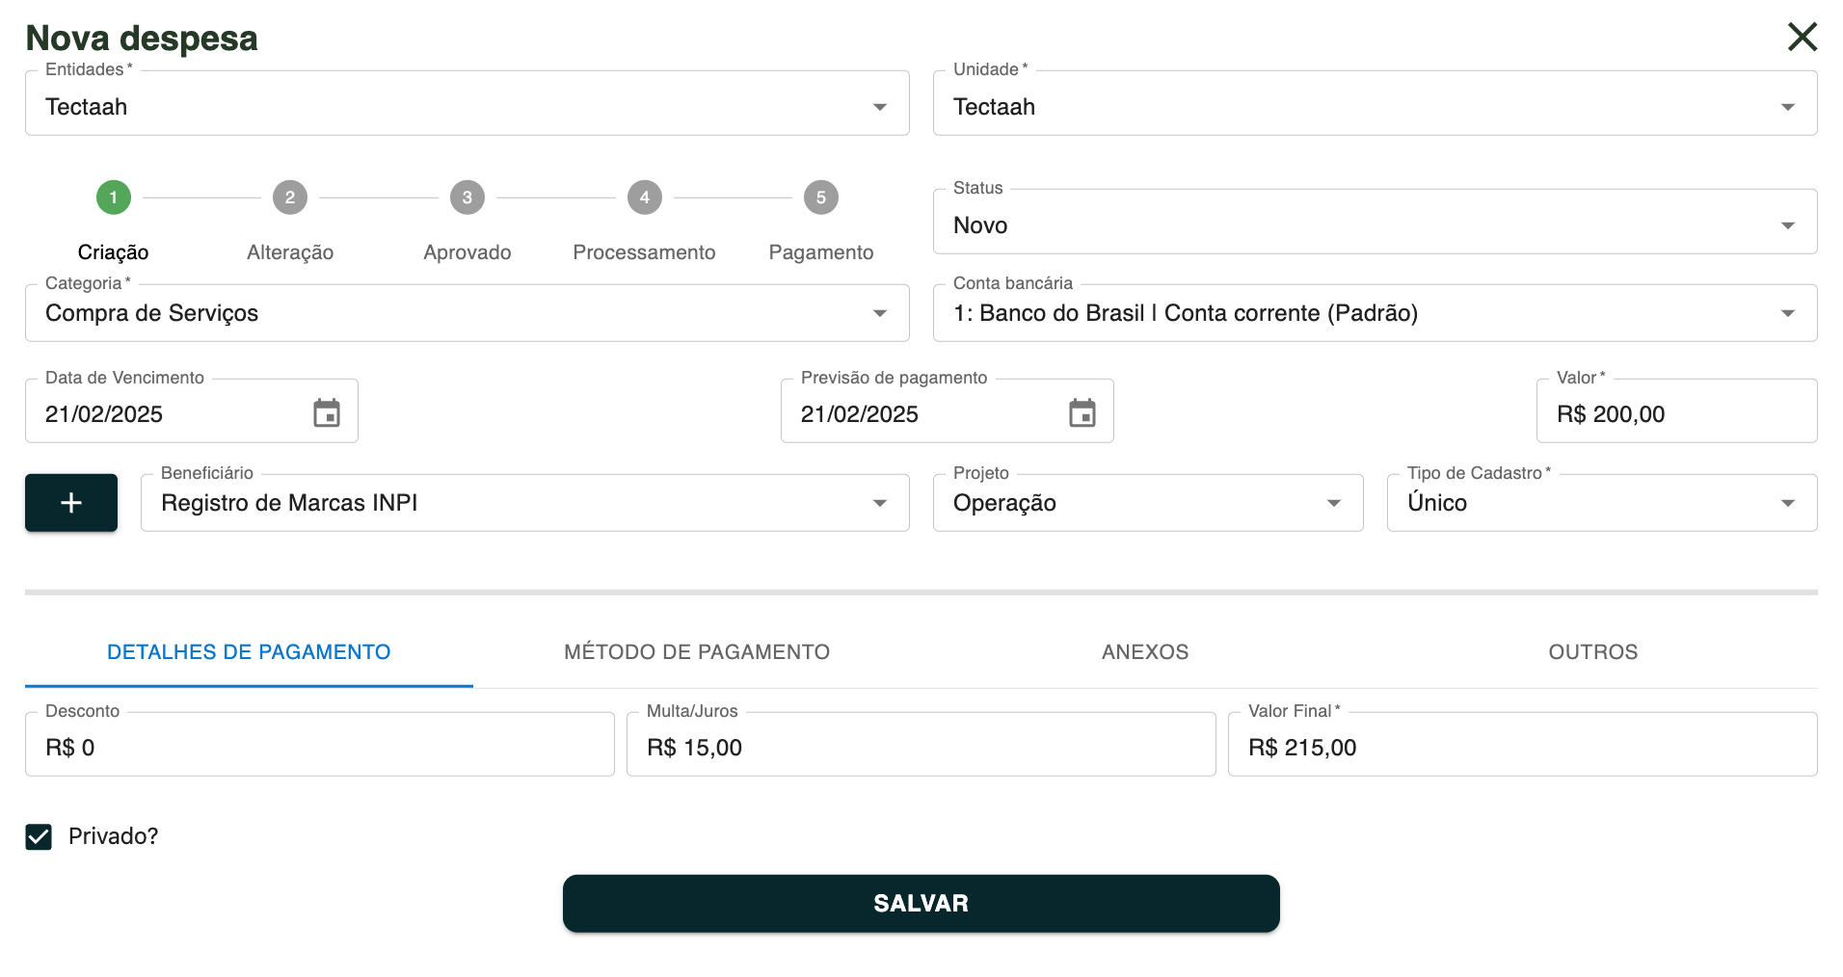1843x977 pixels.
Task: Expand the Categoria dropdown
Action: point(879,313)
